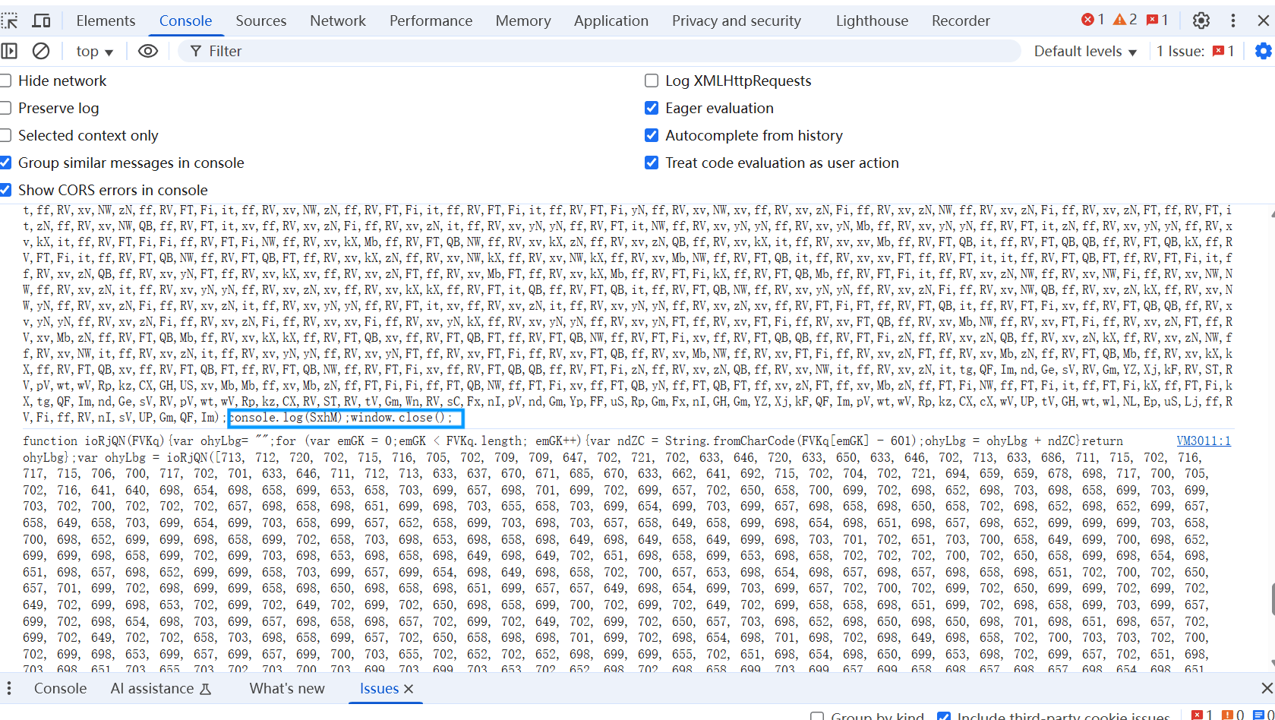Screen dimensions: 1275x720
Task: Open the AI assistance drawer tab
Action: point(160,688)
